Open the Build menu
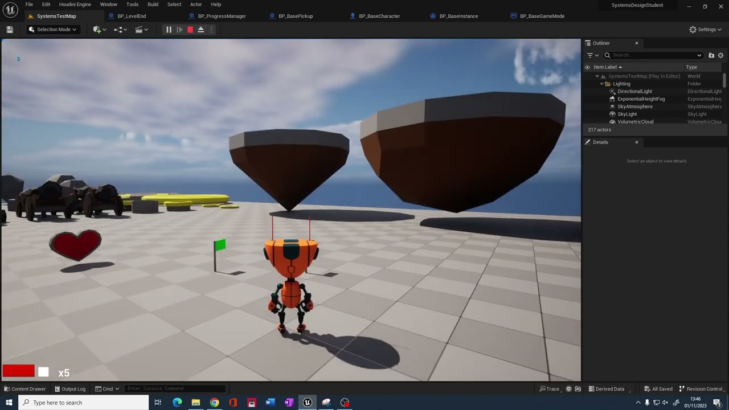The height and width of the screenshot is (410, 729). 153,5
